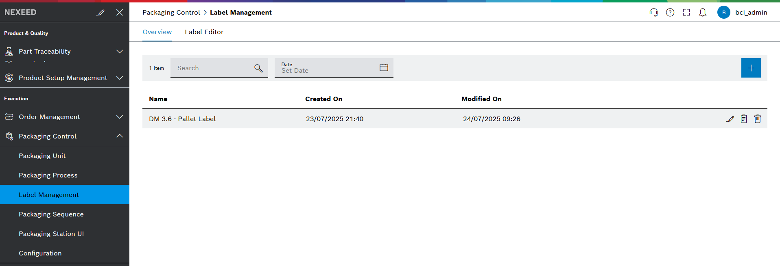Toggle fullscreen mode icon
Screen dimensions: 780x266
click(x=686, y=13)
